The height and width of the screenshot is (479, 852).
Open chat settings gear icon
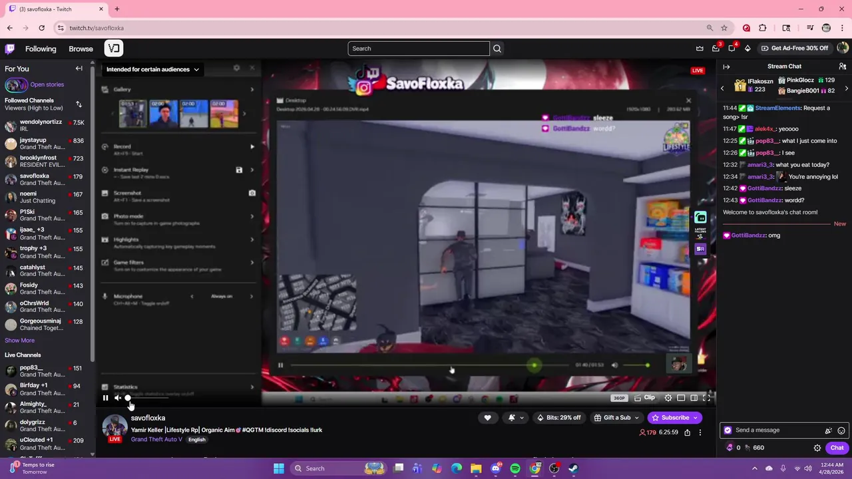tap(817, 448)
